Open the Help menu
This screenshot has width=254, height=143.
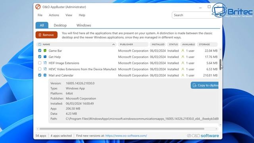(82, 15)
